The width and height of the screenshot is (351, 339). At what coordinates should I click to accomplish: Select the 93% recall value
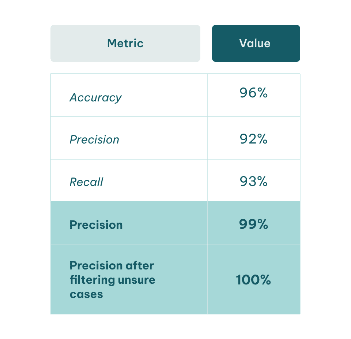[253, 181]
